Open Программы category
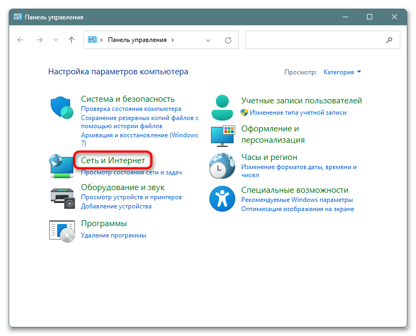Viewport: 416px width, 336px height. point(104,224)
